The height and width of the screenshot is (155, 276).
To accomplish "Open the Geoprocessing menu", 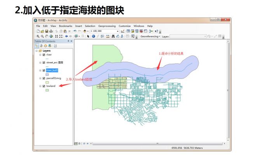I will pyautogui.click(x=107, y=26).
